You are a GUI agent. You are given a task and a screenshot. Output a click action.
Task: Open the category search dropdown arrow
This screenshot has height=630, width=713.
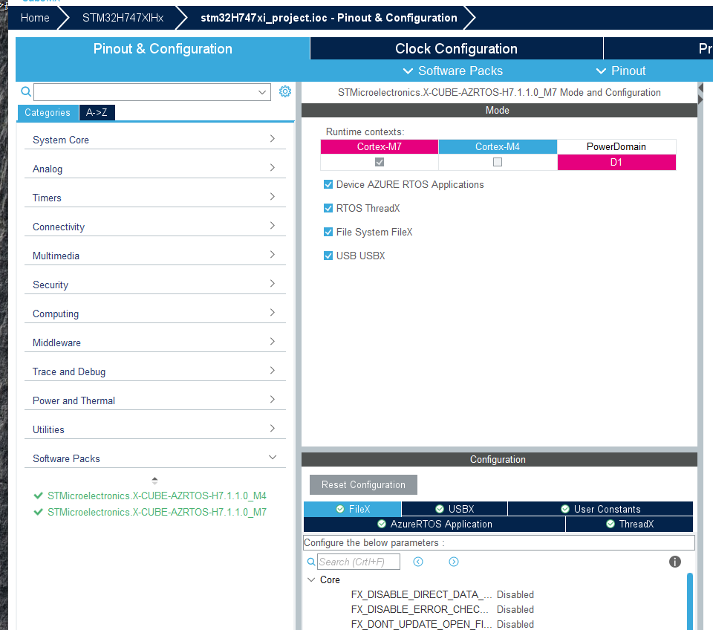click(262, 92)
